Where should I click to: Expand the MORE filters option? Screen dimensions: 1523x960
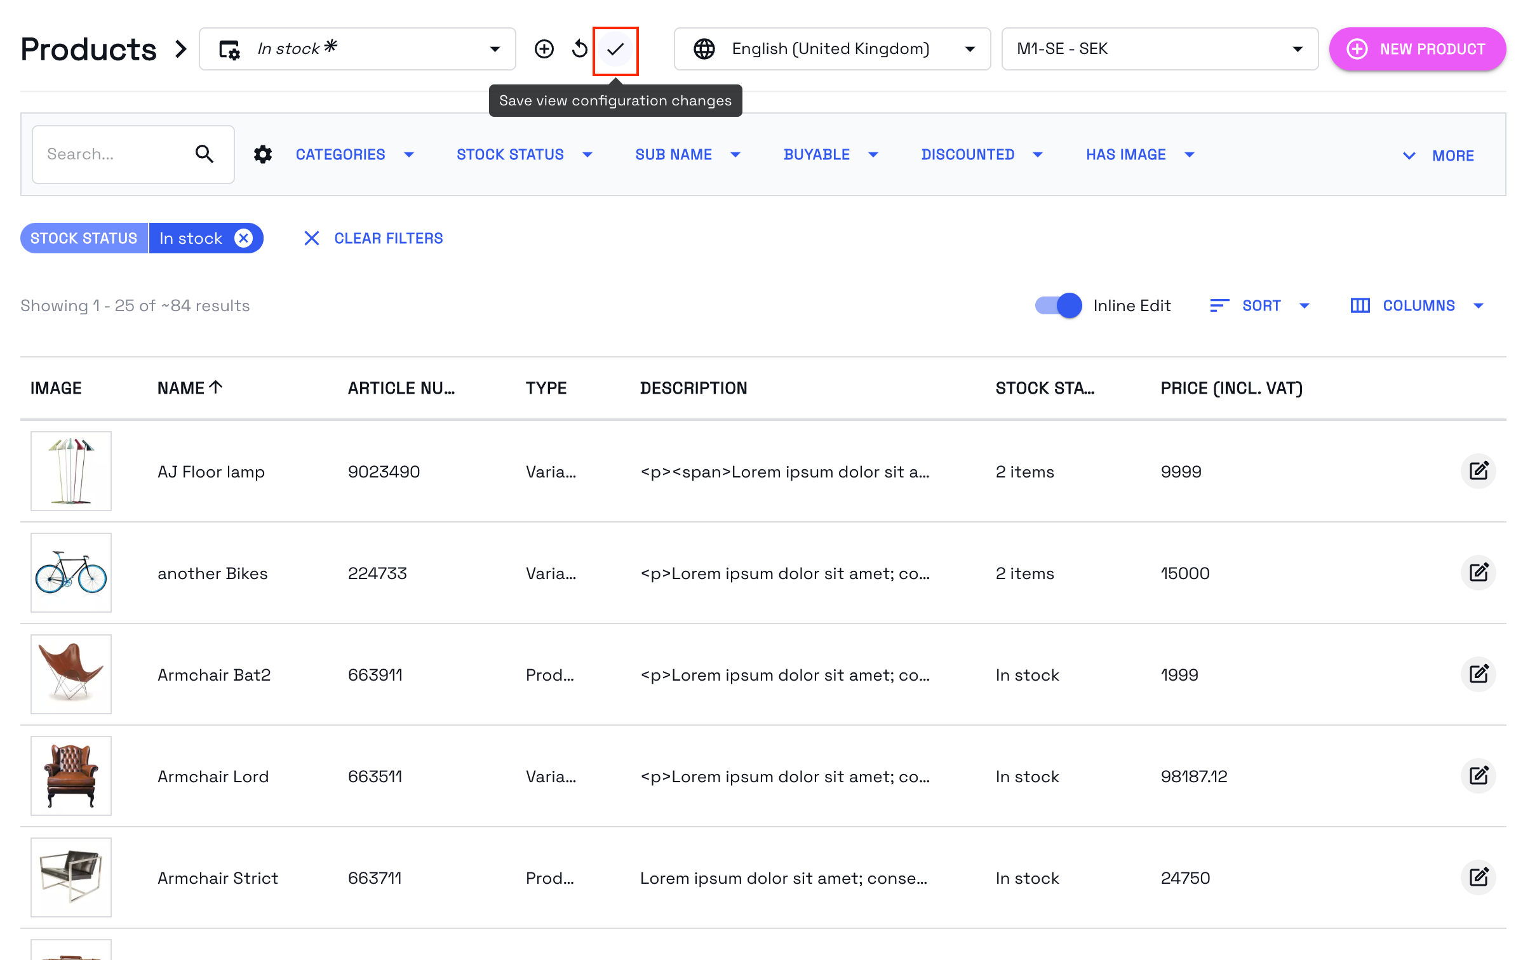pyautogui.click(x=1438, y=156)
